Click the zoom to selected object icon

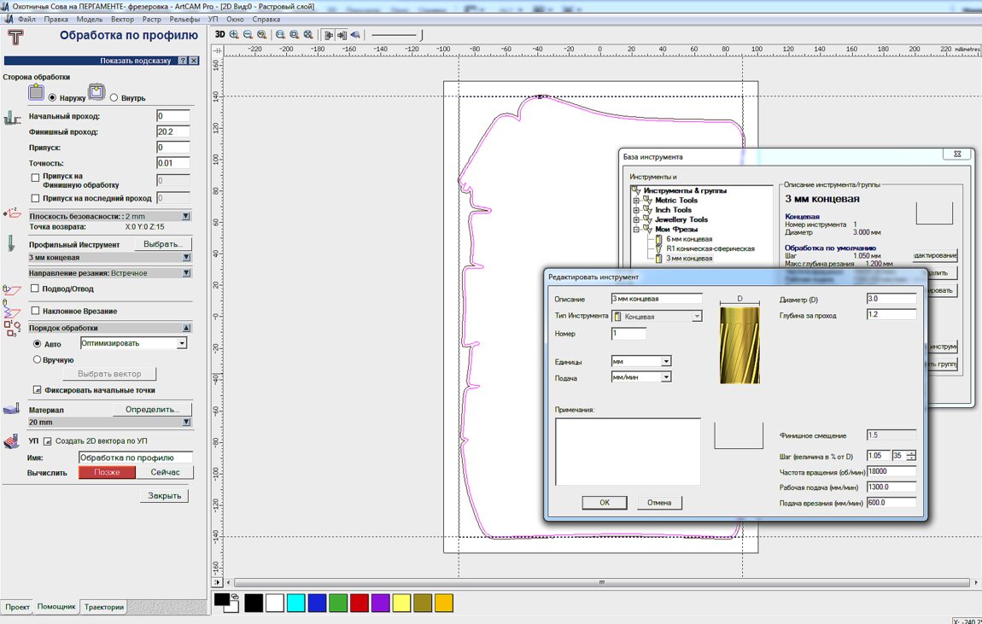pos(294,34)
